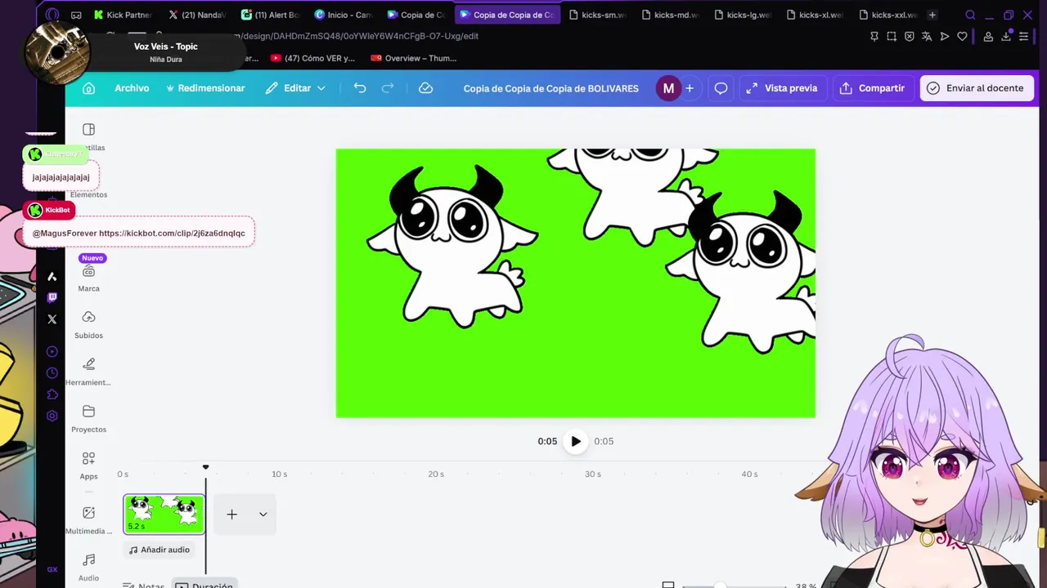1047x588 pixels.
Task: Check cloud save status icon
Action: [x=425, y=88]
